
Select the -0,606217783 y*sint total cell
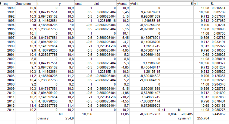[145, 114]
